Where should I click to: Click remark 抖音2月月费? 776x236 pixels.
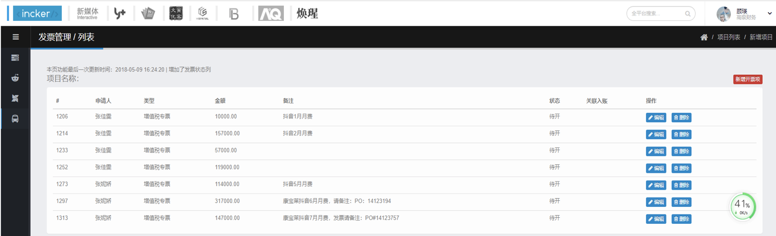[x=298, y=134]
